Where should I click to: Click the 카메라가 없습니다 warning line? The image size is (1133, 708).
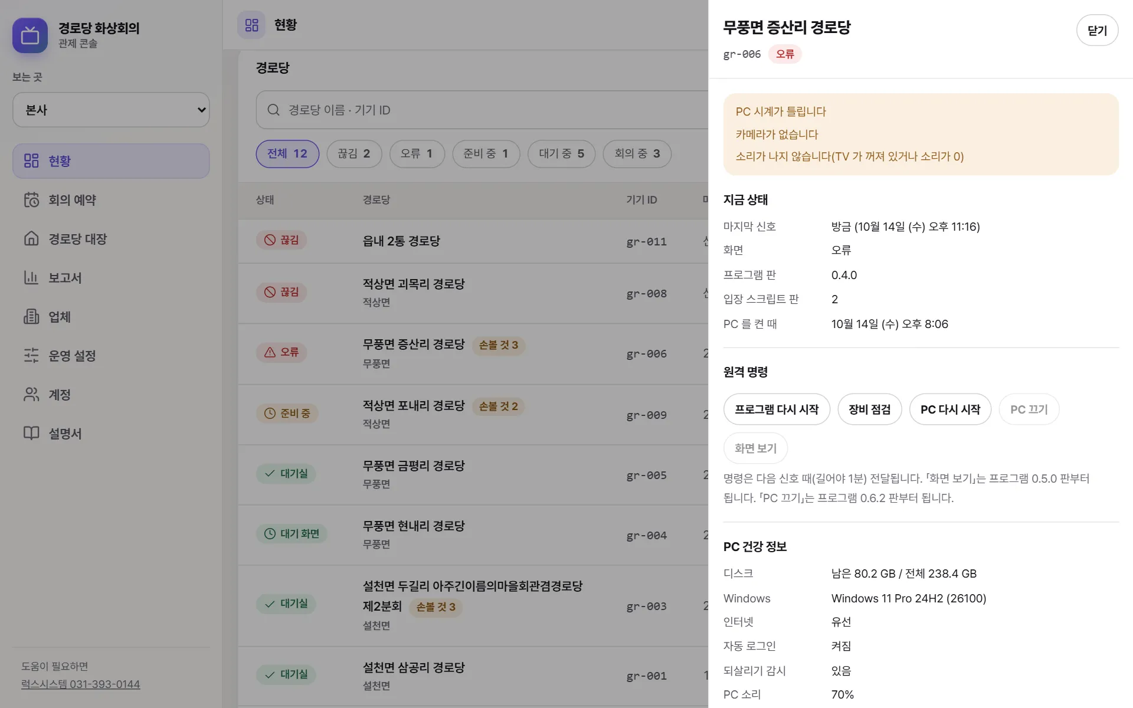(777, 135)
